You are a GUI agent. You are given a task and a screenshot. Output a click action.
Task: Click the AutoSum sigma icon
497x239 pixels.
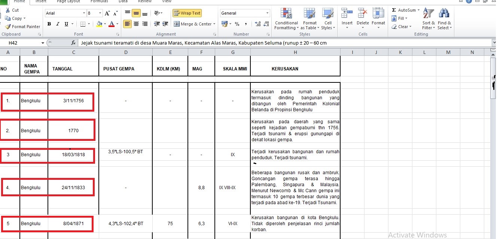[394, 10]
